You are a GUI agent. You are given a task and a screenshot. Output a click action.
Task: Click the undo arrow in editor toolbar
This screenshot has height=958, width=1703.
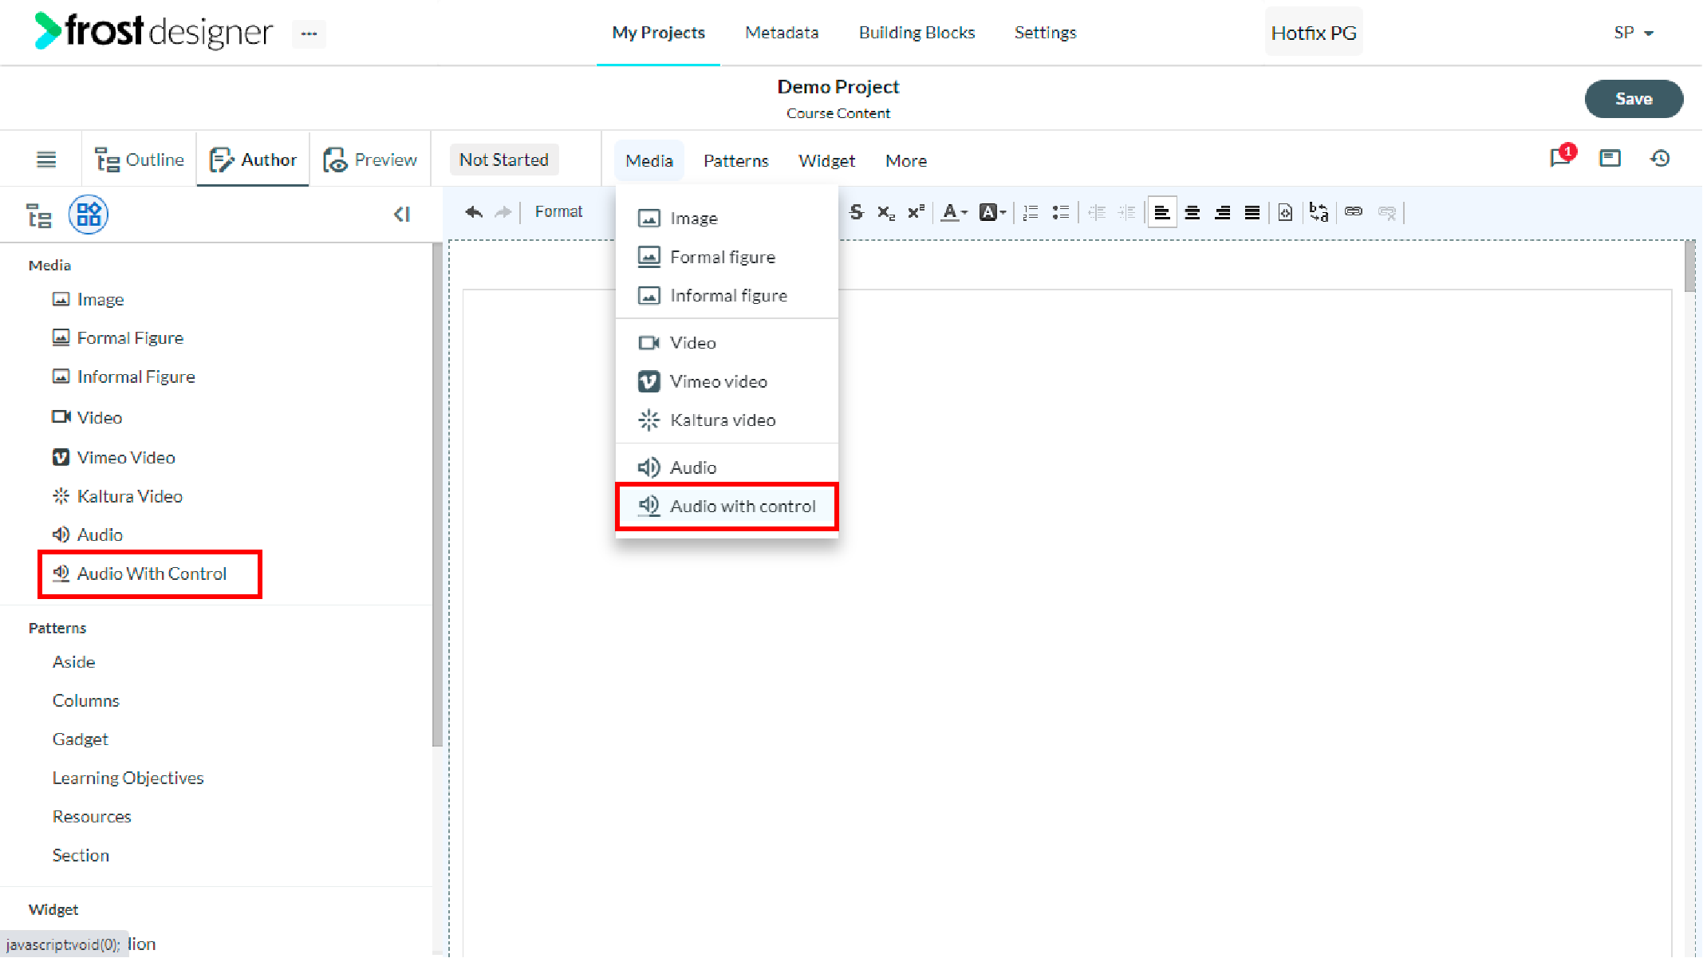pos(474,212)
